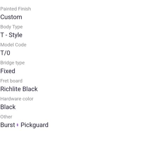The height and width of the screenshot is (142, 142).
Task: Select the Bridge type label
Action: (x=12, y=63)
